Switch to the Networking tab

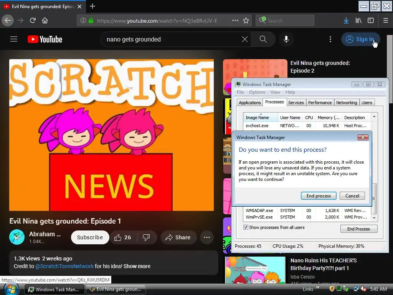click(347, 102)
